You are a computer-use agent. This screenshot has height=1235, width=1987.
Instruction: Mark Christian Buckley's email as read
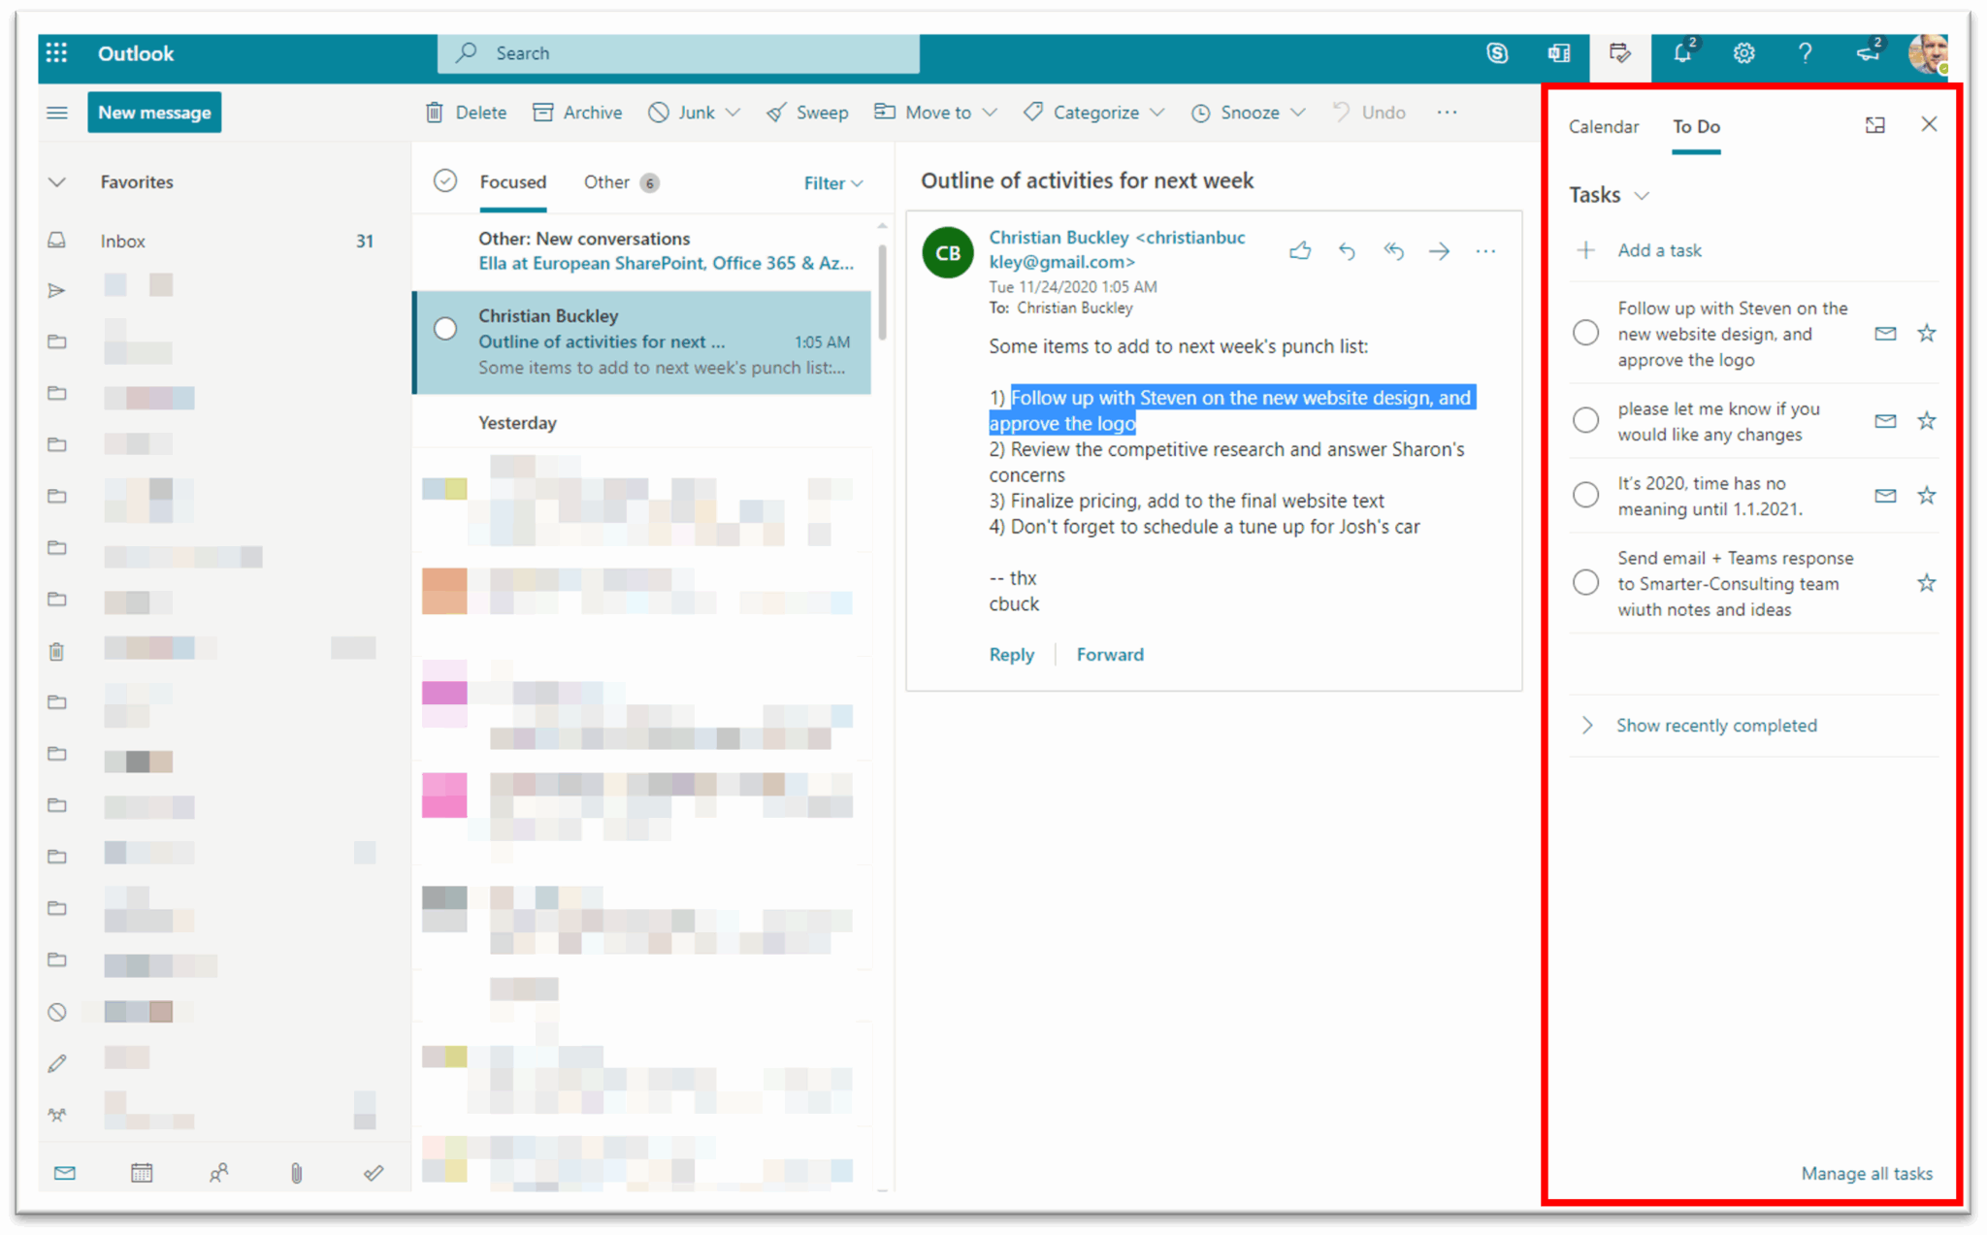pyautogui.click(x=444, y=329)
